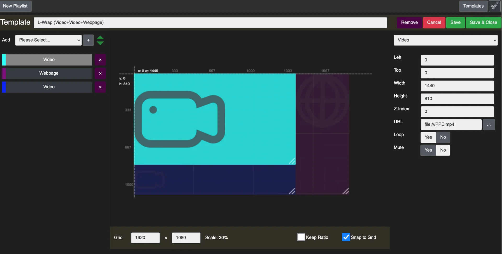Focus the URL field with file:///PPE.mp4

[x=451, y=125]
